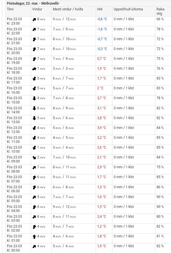Click the wind arrow at kl. 12:00

[x=34, y=128]
